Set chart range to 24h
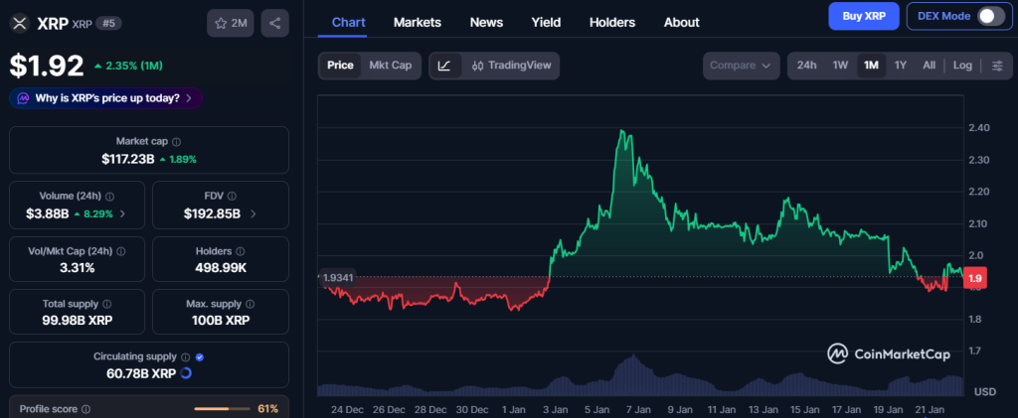 tap(806, 66)
